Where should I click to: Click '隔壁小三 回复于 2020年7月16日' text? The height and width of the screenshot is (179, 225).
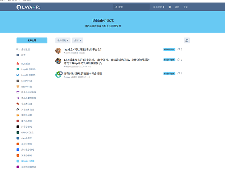click(78, 67)
